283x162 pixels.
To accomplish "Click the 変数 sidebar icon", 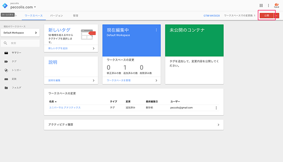I will 6,79.
